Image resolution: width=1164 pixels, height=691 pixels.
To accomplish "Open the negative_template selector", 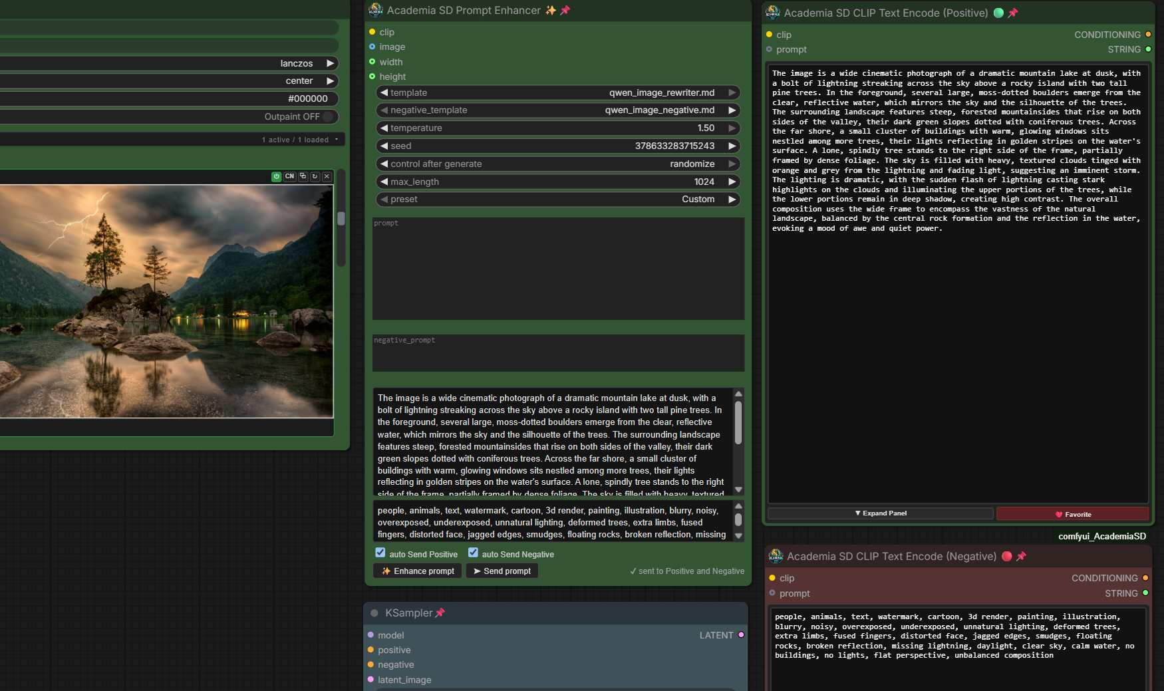I will click(558, 110).
